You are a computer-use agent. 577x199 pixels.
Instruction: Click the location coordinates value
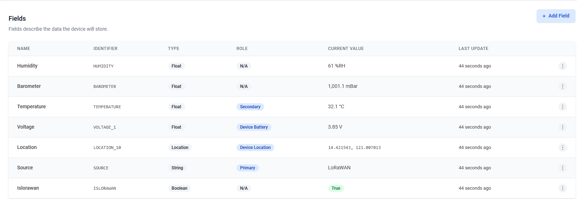coord(354,148)
